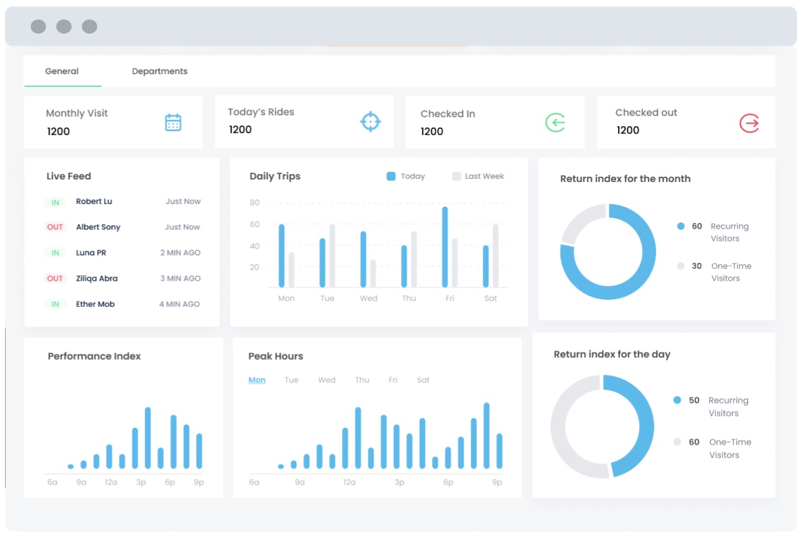The height and width of the screenshot is (540, 802).
Task: Click the Monthly Visit calendar icon
Action: click(x=173, y=122)
